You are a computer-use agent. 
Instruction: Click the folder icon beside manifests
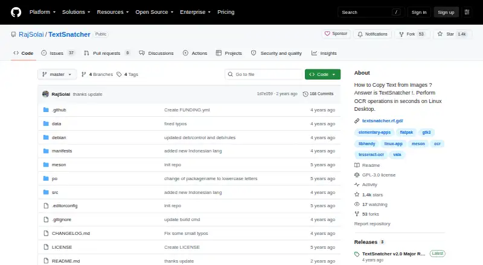(x=46, y=151)
